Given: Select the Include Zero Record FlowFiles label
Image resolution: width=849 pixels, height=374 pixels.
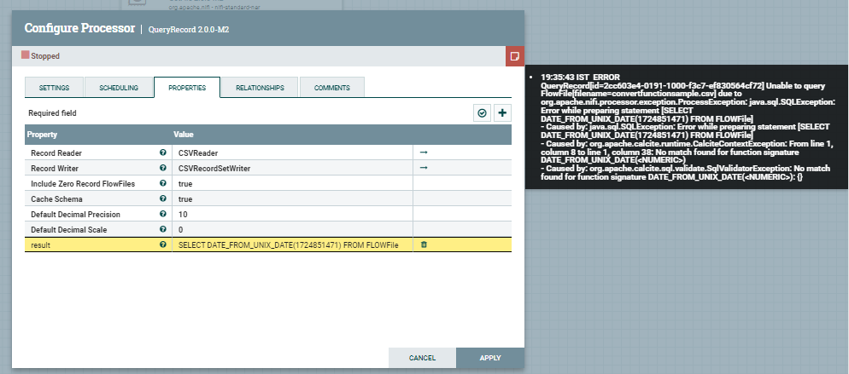Looking at the screenshot, I should (83, 184).
